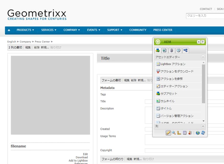Open the Information tab in sidekick

pos(171,50)
